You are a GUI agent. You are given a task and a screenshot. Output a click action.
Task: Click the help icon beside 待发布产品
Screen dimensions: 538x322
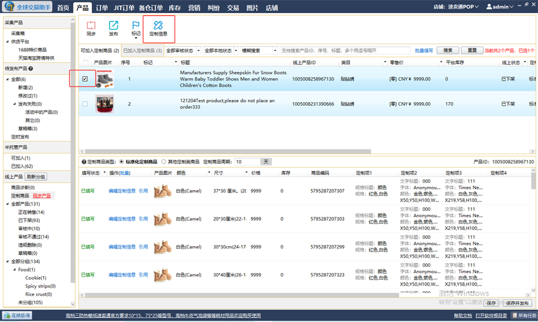pos(31,69)
